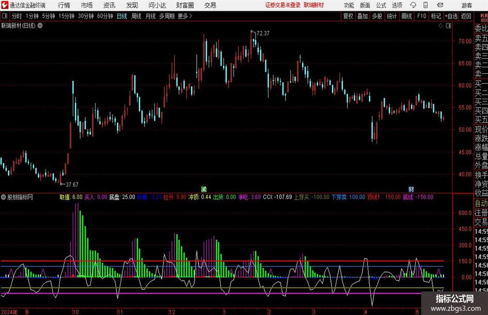Click the 冲顶: 0.44 indicator value

click(x=200, y=197)
